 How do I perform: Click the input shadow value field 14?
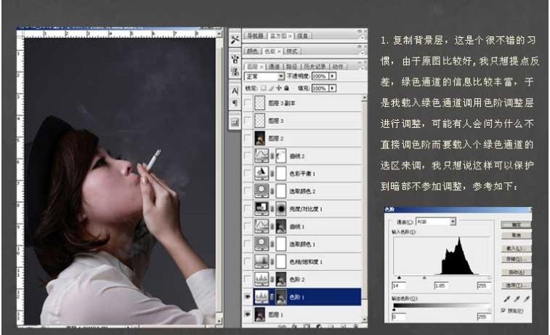[399, 286]
